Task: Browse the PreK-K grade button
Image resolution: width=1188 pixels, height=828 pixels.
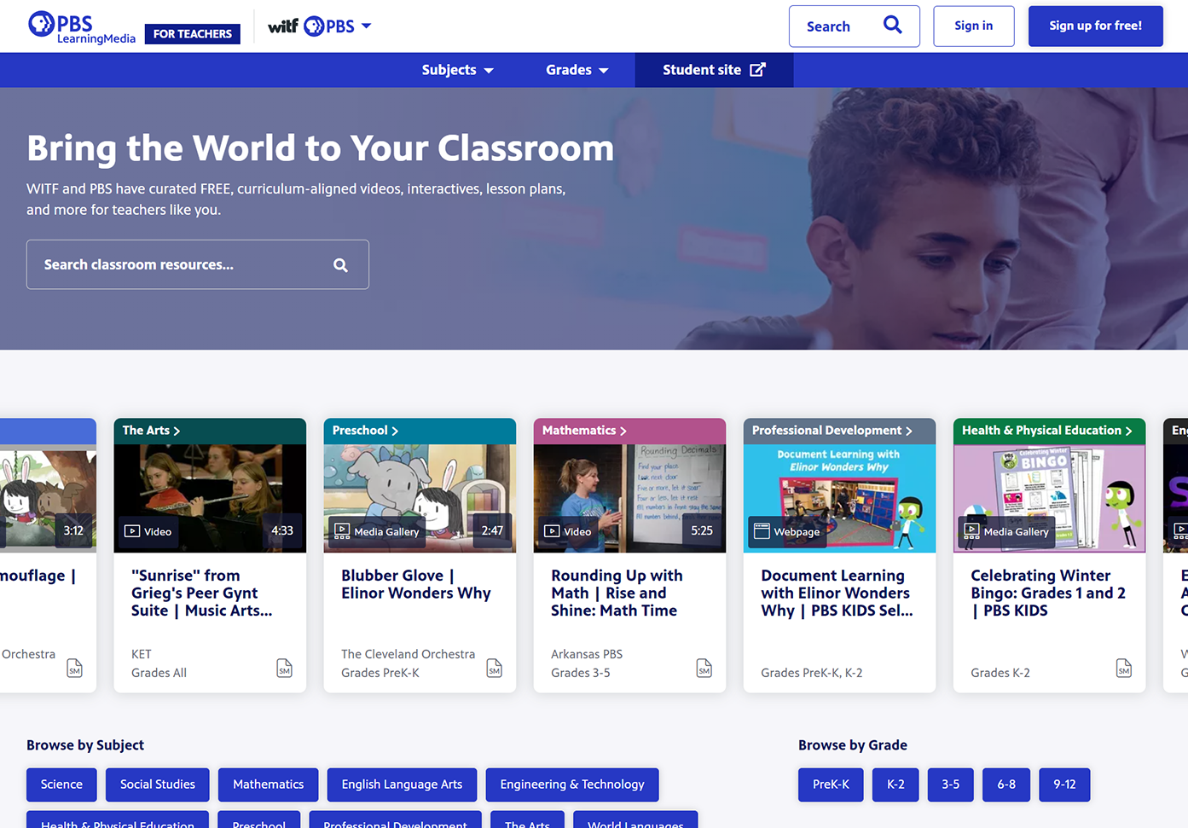Action: coord(831,785)
